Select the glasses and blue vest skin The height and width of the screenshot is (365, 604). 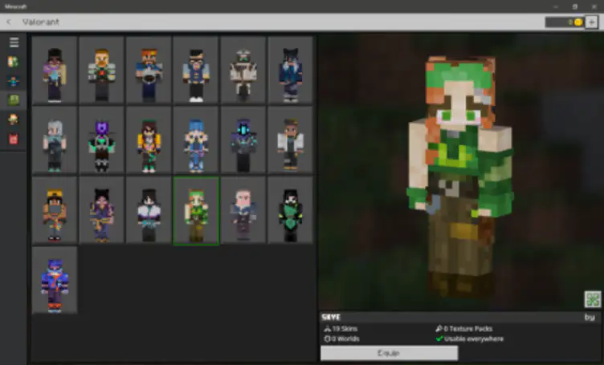pyautogui.click(x=196, y=70)
